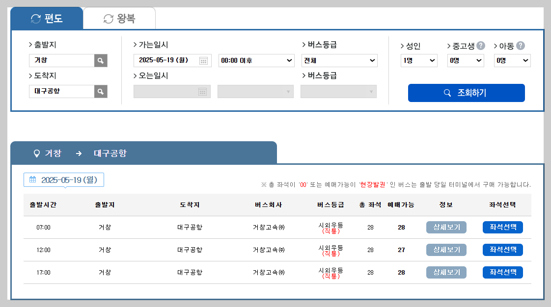Switch to the 왕복 round-trip tab

pos(119,18)
